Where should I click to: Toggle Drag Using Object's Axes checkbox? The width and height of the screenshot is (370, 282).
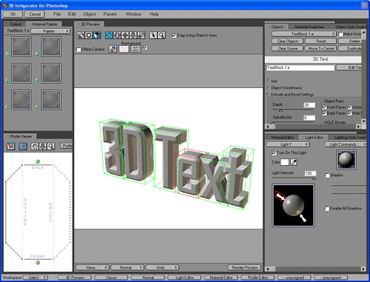click(x=174, y=36)
